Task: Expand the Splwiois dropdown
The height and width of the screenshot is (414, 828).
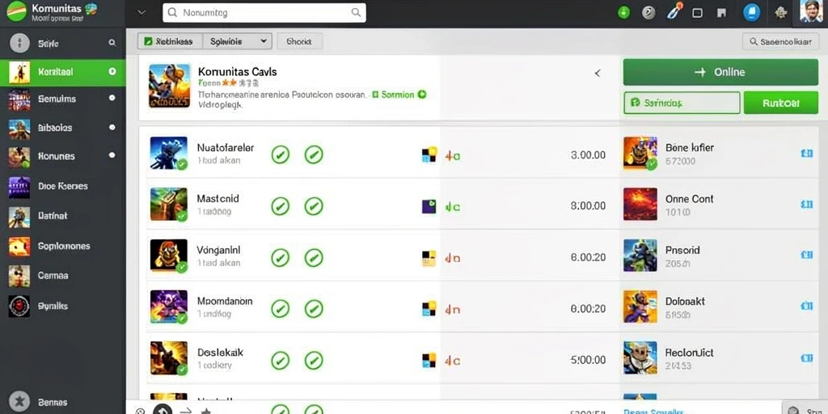Action: click(x=237, y=41)
